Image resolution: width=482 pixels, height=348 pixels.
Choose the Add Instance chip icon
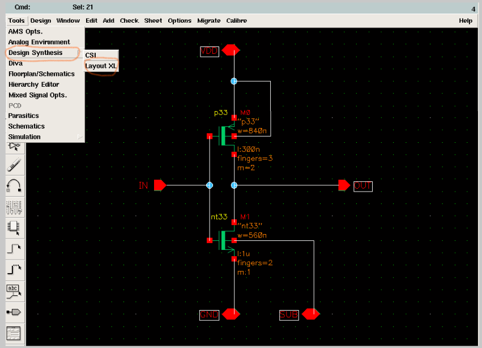coord(14,228)
